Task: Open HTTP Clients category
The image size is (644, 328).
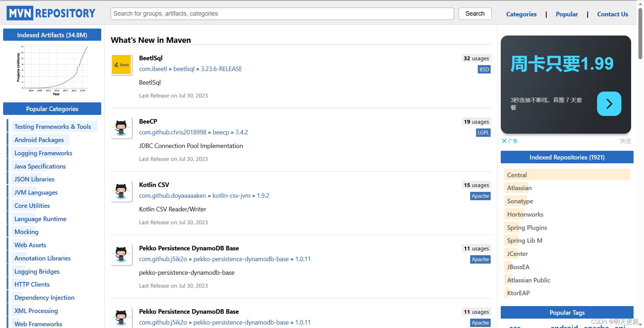Action: (32, 284)
